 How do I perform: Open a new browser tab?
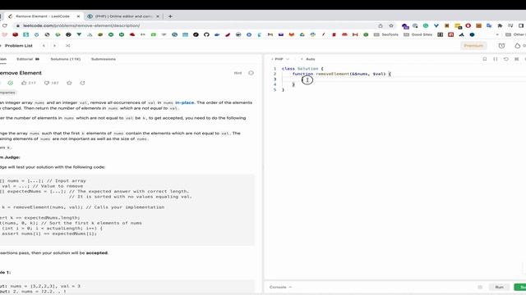tap(170, 16)
